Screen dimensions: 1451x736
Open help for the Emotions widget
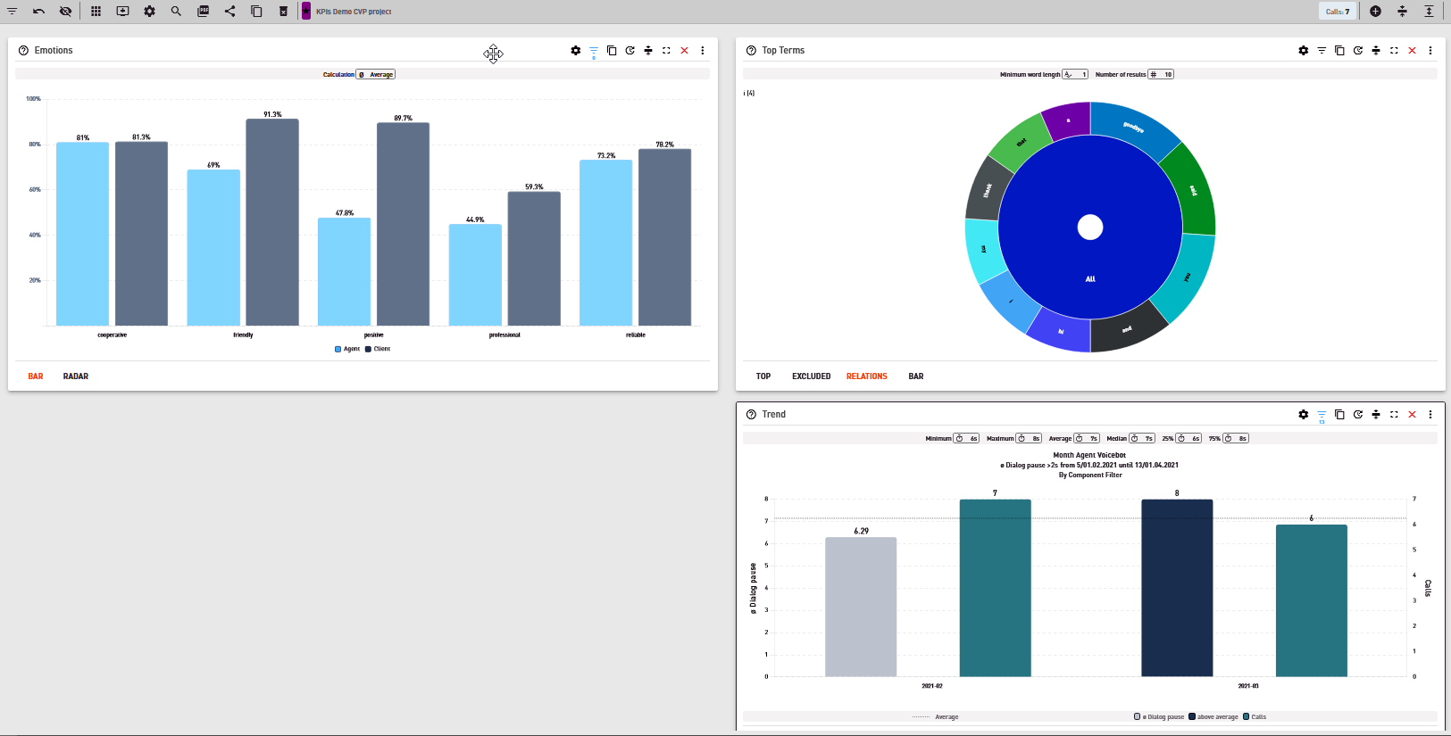point(23,51)
